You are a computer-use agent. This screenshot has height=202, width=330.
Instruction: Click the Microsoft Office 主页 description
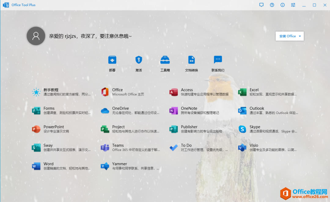tap(128, 94)
